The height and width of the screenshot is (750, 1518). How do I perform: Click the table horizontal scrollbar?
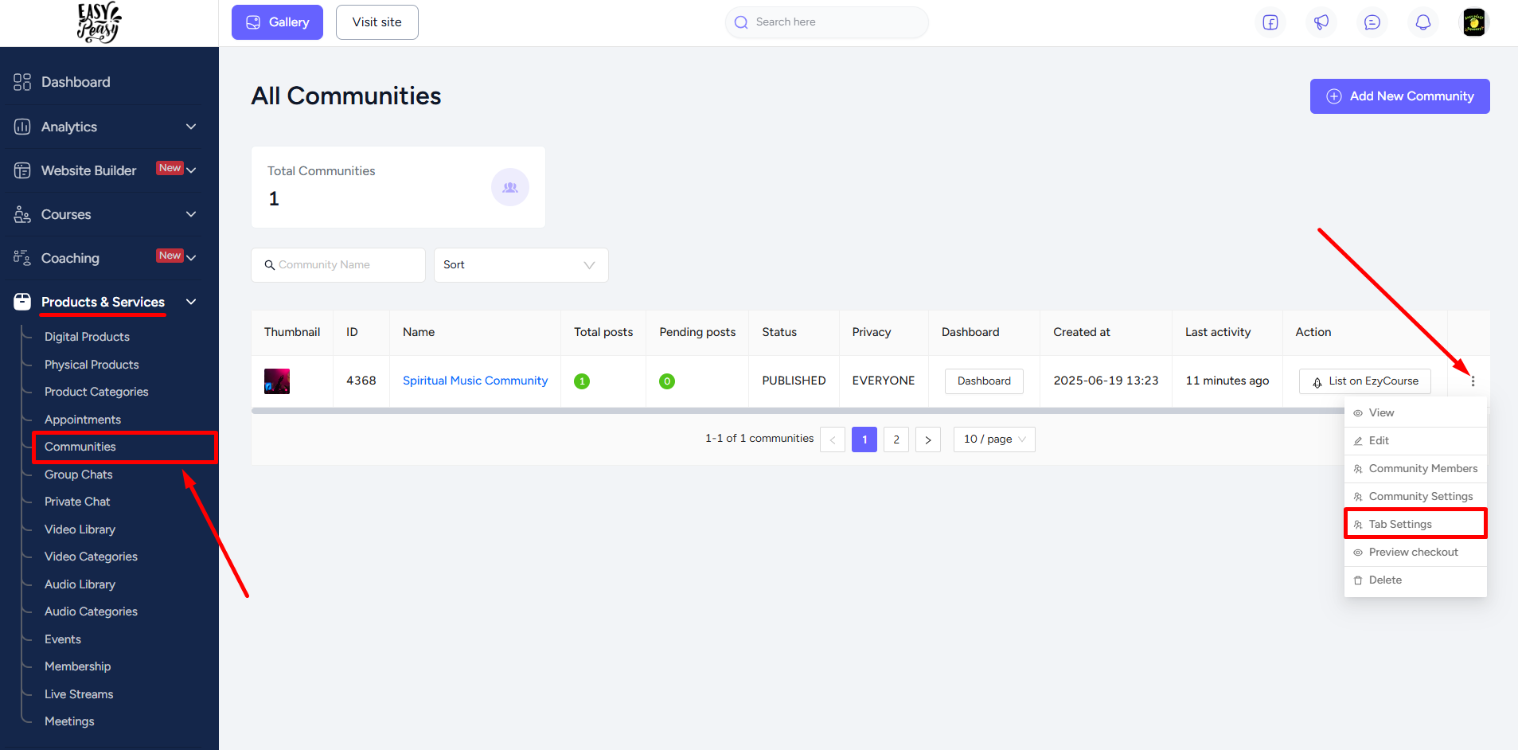click(798, 411)
